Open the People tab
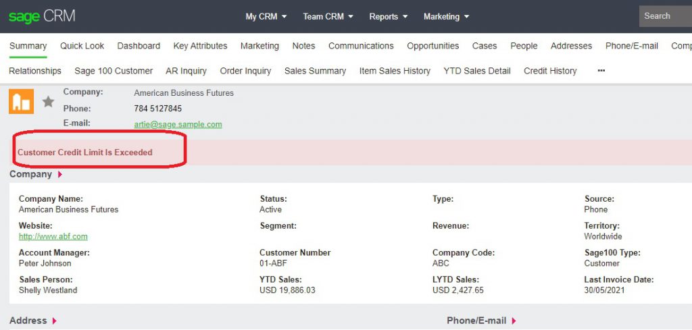692x330 pixels. pos(524,46)
